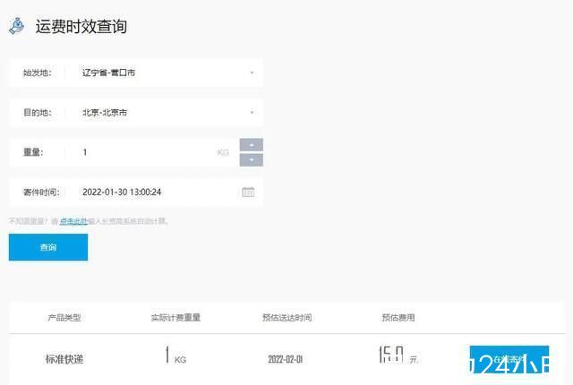The height and width of the screenshot is (385, 573).
Task: Click the 寄件时间 label
Action: pyautogui.click(x=41, y=192)
